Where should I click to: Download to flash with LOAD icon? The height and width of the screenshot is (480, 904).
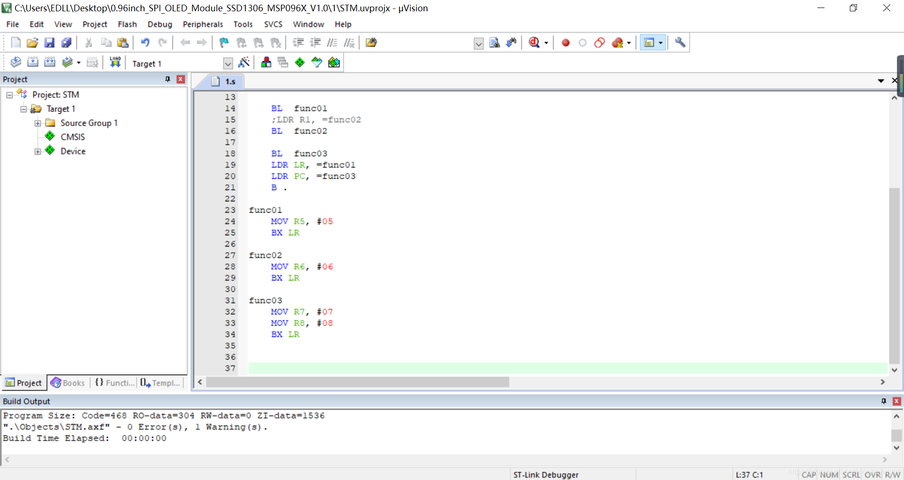pos(115,62)
